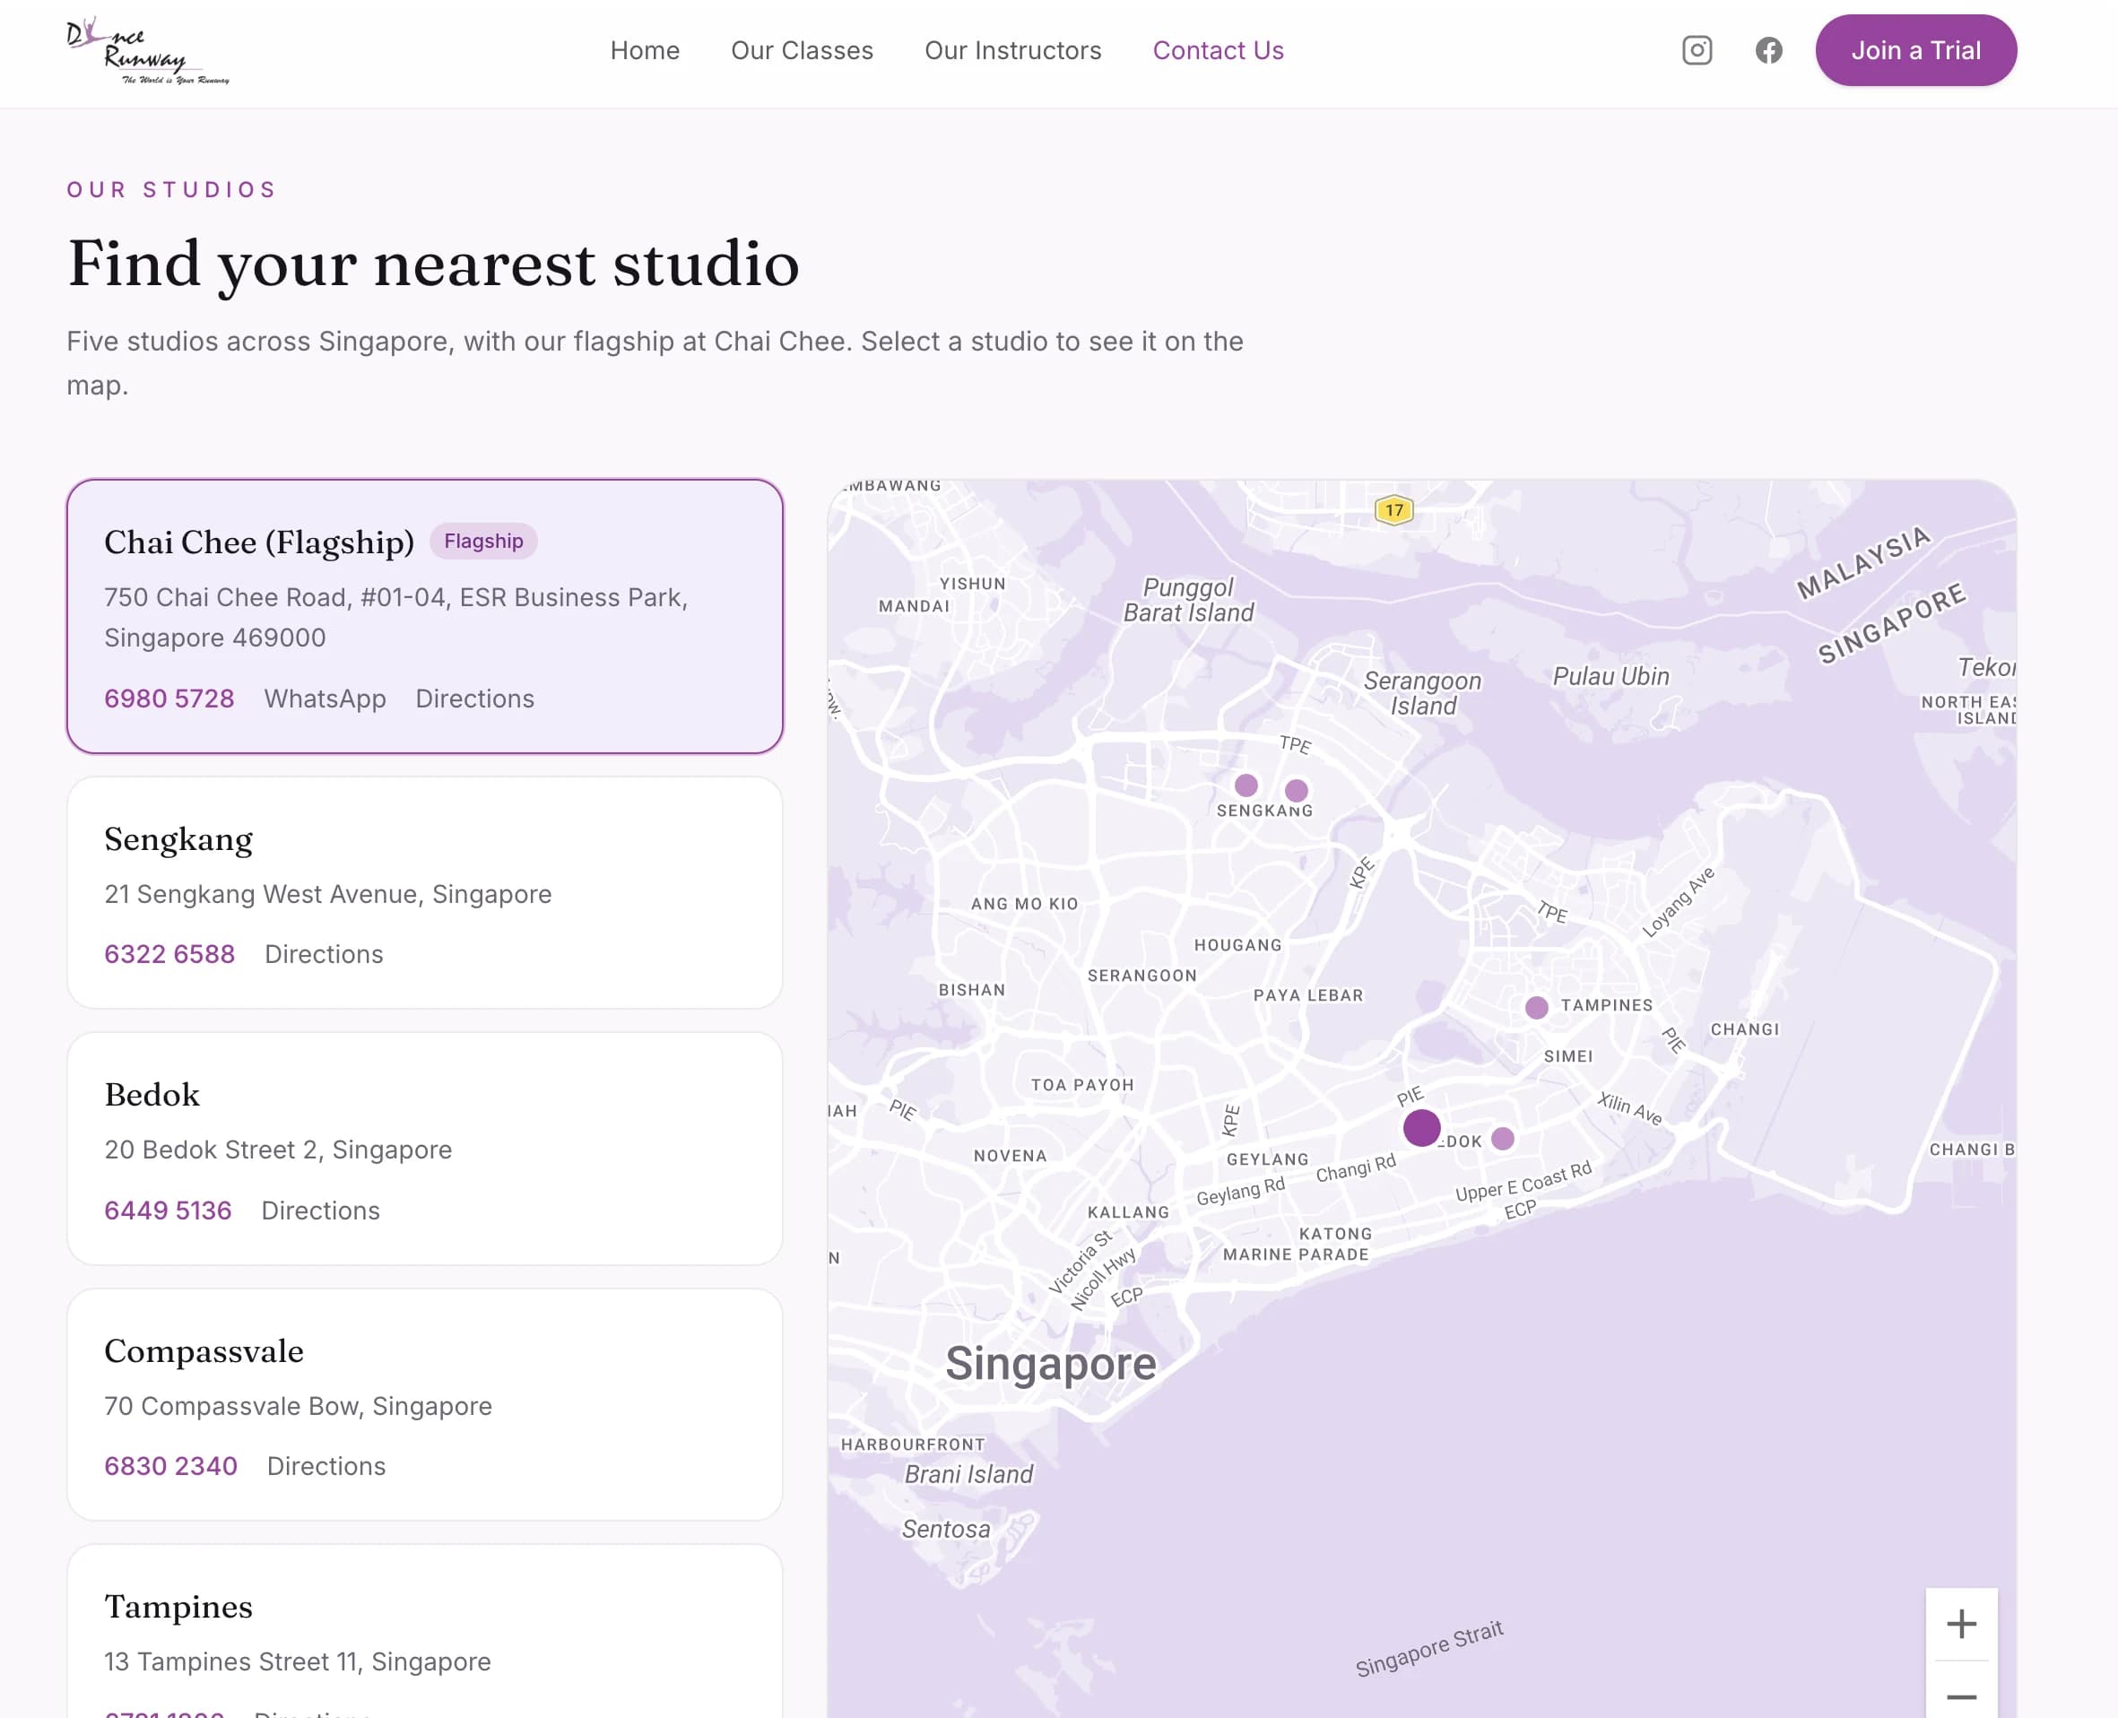Viewport: 2118px width, 1718px height.
Task: Select the Bedok studio map marker
Action: pyautogui.click(x=1502, y=1138)
